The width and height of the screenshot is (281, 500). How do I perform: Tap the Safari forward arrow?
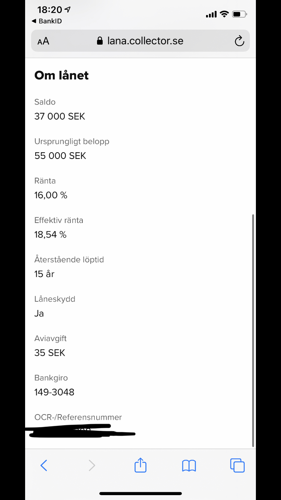[x=92, y=466]
